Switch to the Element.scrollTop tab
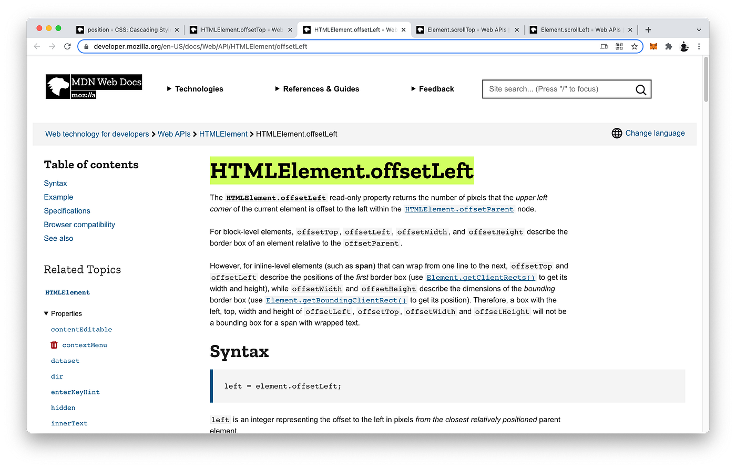 point(463,29)
